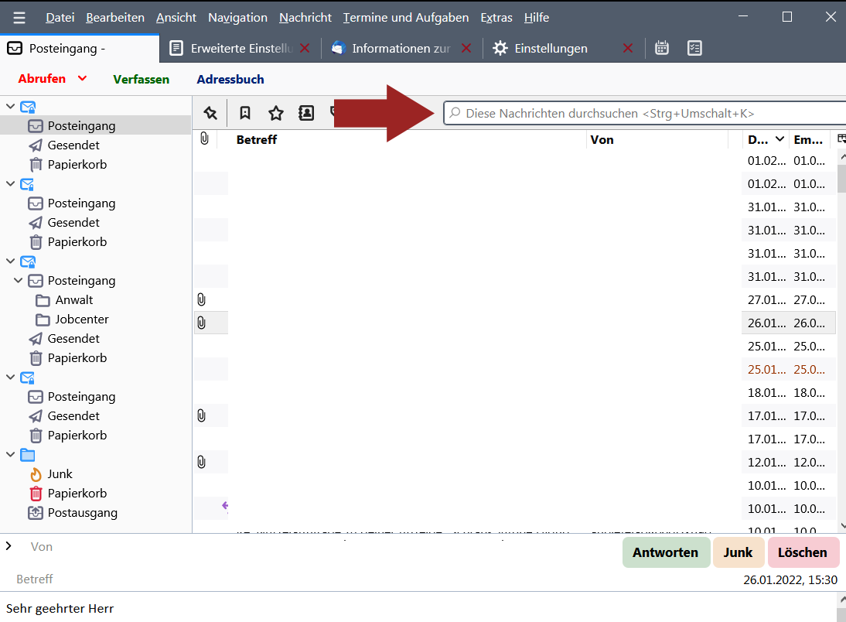This screenshot has width=846, height=622.
Task: Open the Termine und Aufgaben menu
Action: point(406,18)
